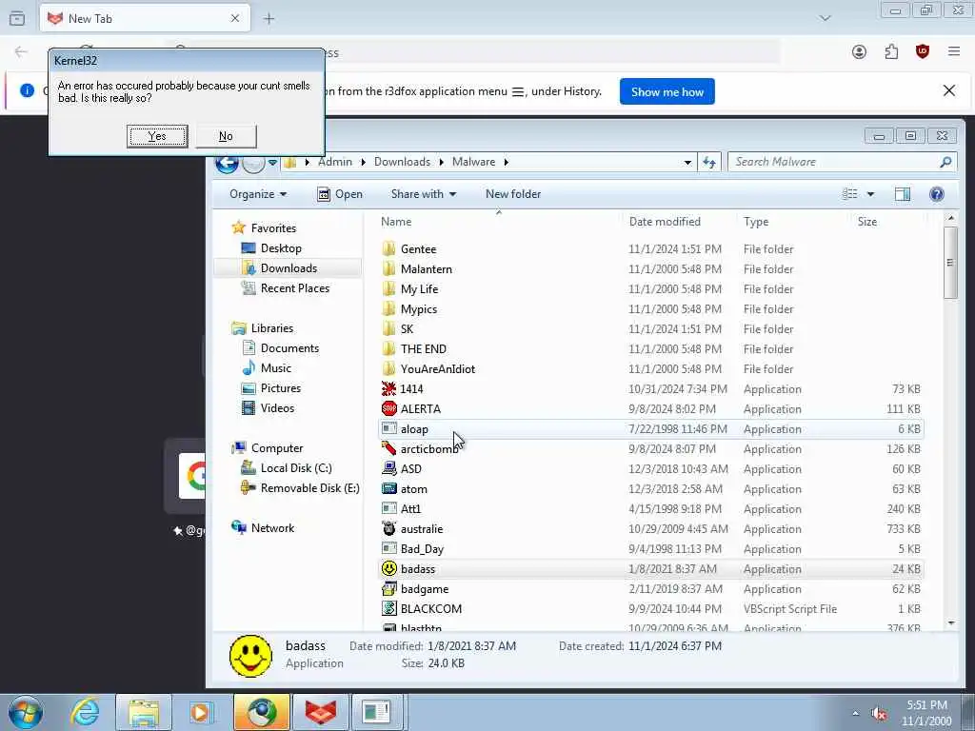Click Yes in the Kernel32 dialog
The height and width of the screenshot is (731, 975).
pyautogui.click(x=157, y=136)
